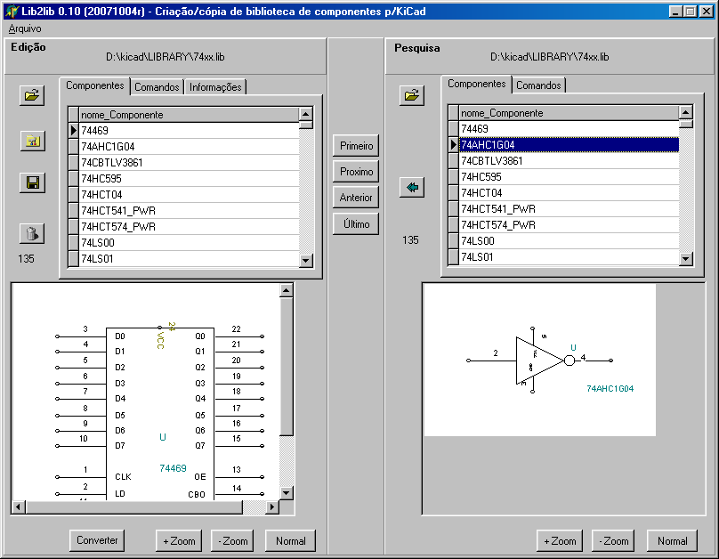This screenshot has height=559, width=719.
Task: Click vertical scrollbar thumb in Edição preview
Action: click(287, 367)
